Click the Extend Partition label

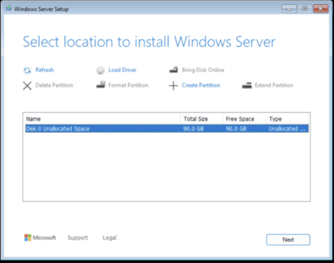pos(274,85)
